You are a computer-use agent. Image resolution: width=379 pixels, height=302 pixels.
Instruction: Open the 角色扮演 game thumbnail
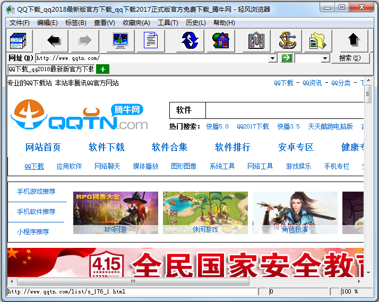point(295,213)
